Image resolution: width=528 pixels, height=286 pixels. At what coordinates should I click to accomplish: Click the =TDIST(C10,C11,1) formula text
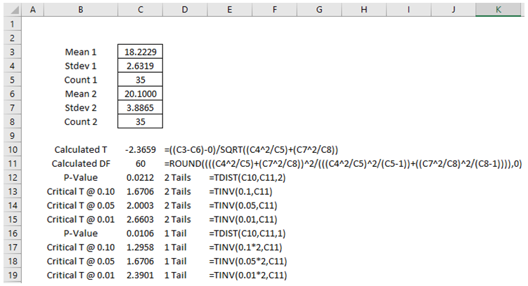[x=247, y=233]
